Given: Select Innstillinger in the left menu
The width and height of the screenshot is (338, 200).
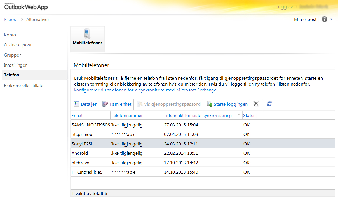Looking at the screenshot, I should pyautogui.click(x=15, y=65).
